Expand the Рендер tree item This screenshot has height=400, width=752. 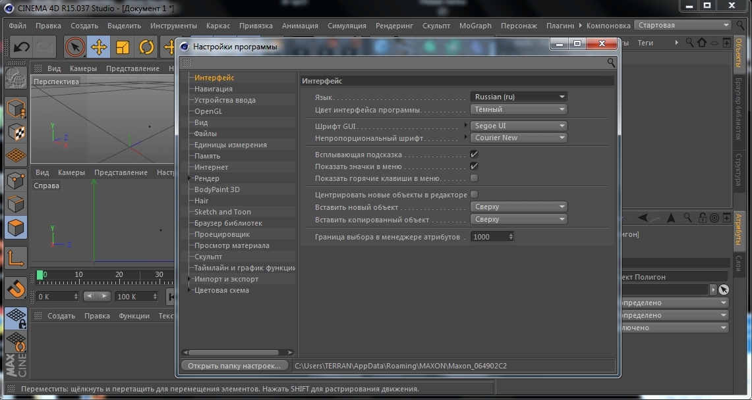point(189,178)
